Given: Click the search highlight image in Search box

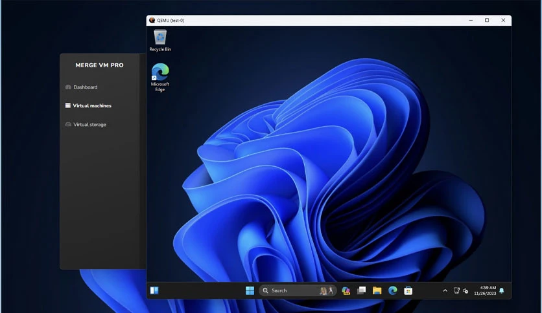Looking at the screenshot, I should [x=327, y=290].
